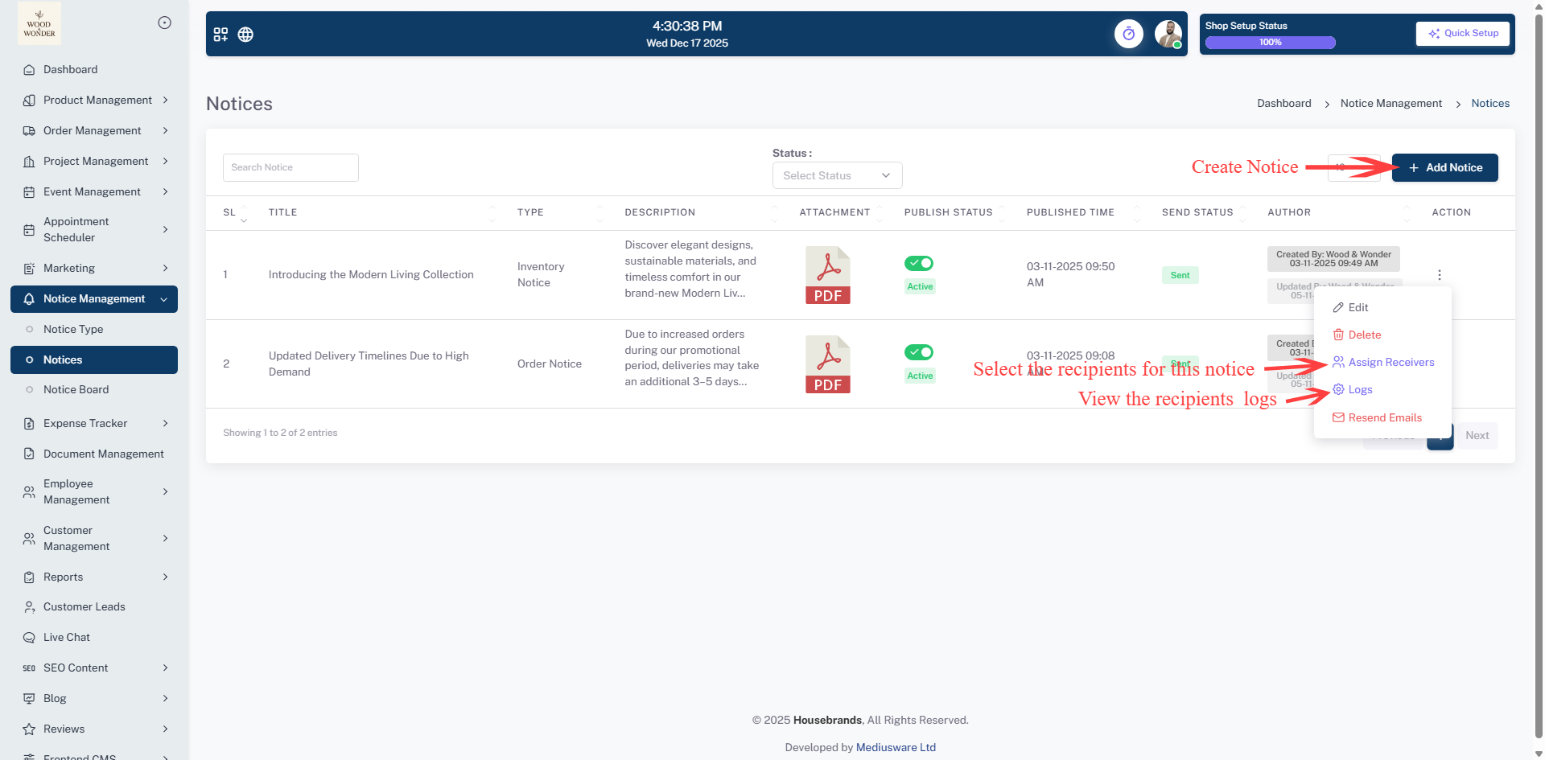
Task: Collapse the Notice Management menu
Action: (x=94, y=299)
